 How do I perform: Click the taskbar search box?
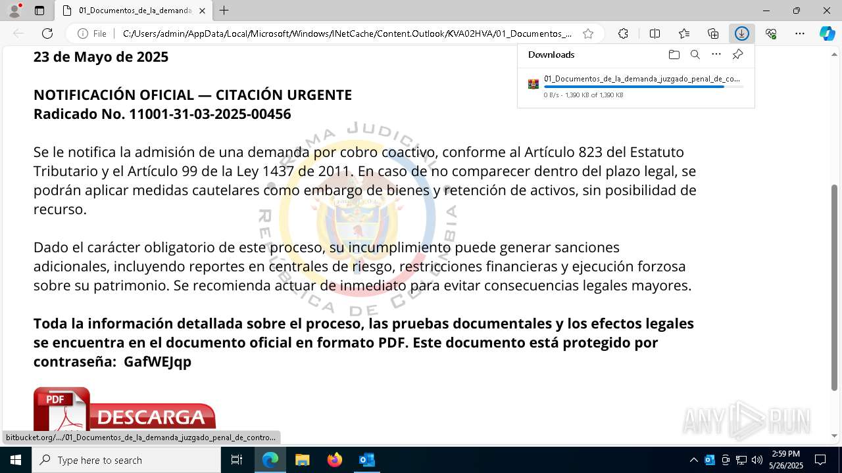(126, 460)
